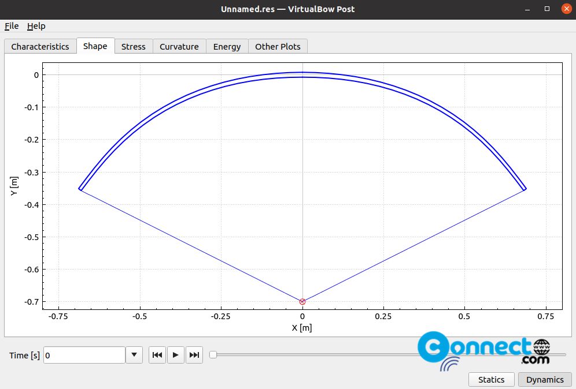This screenshot has height=389, width=576.
Task: Select the Dynamics mode button
Action: [545, 379]
